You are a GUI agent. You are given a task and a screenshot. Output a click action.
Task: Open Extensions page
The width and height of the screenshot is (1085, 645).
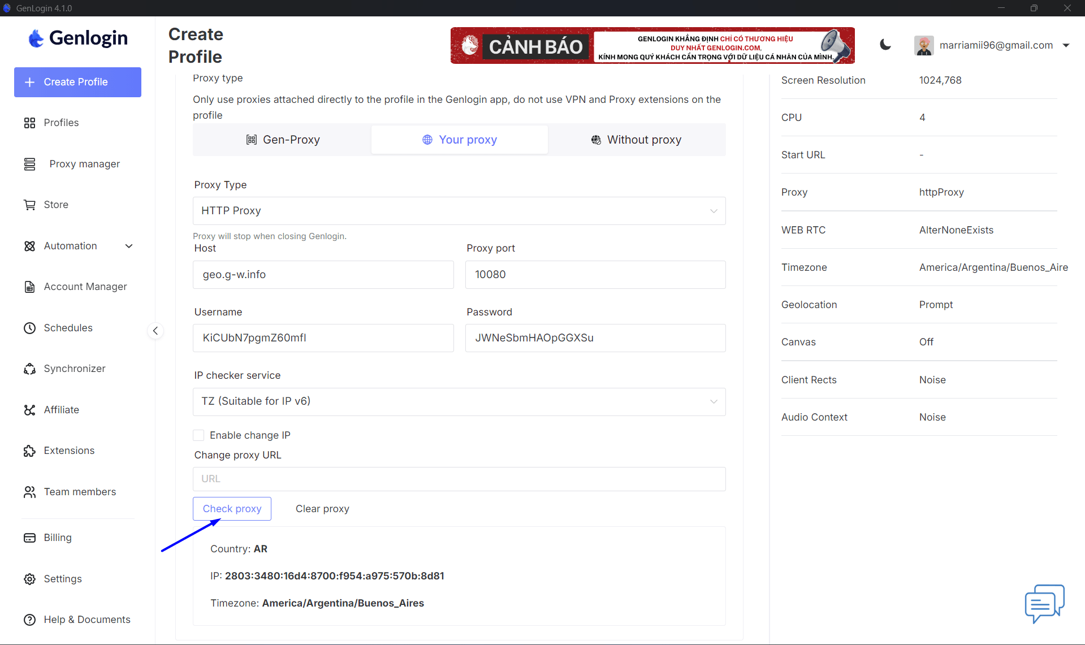[69, 451]
